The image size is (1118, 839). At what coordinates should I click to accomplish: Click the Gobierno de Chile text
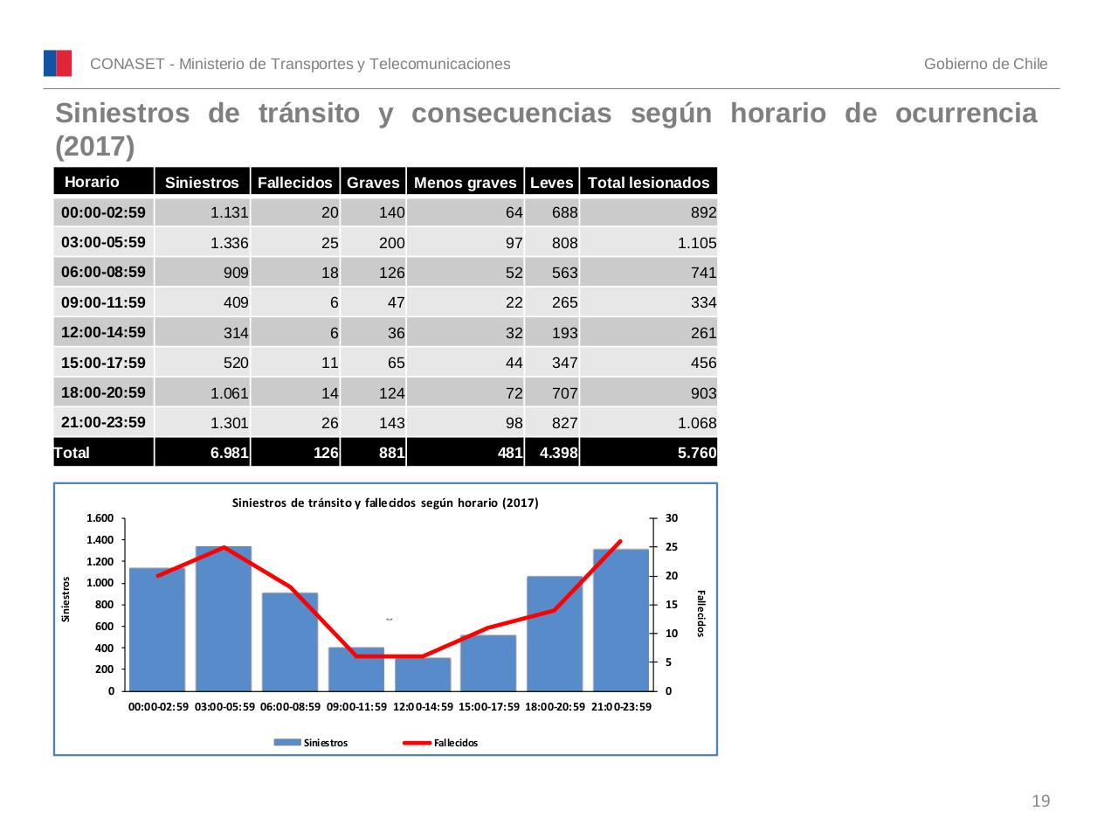pos(985,64)
